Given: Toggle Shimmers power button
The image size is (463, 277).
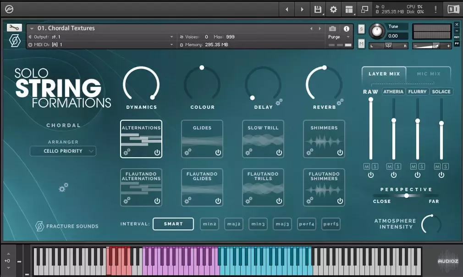Looking at the screenshot, I should point(340,153).
